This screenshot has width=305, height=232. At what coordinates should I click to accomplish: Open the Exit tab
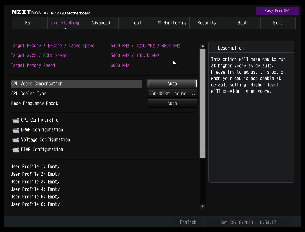pyautogui.click(x=278, y=23)
